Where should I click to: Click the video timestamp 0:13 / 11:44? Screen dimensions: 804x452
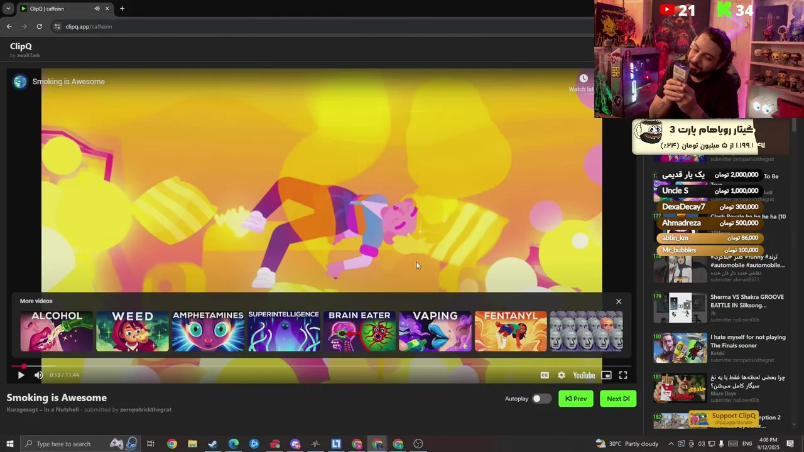pyautogui.click(x=64, y=375)
